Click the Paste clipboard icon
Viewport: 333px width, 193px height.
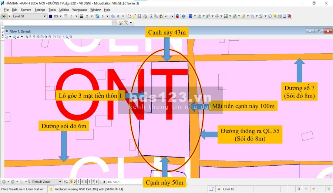point(161,16)
